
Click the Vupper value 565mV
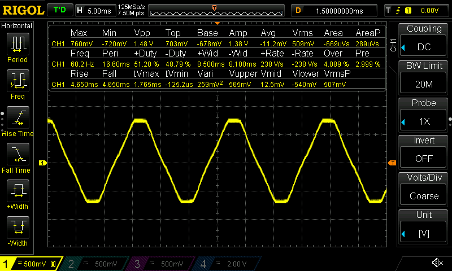[240, 84]
